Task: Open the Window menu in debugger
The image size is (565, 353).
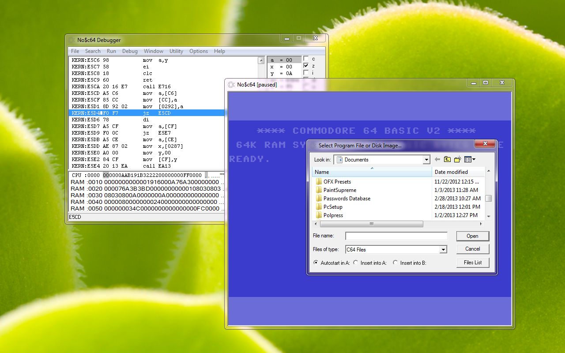Action: pos(154,51)
